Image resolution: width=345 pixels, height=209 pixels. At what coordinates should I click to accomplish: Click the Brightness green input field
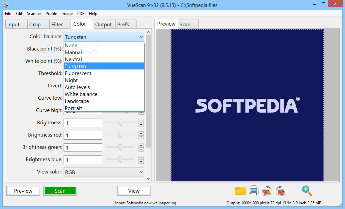[83, 148]
